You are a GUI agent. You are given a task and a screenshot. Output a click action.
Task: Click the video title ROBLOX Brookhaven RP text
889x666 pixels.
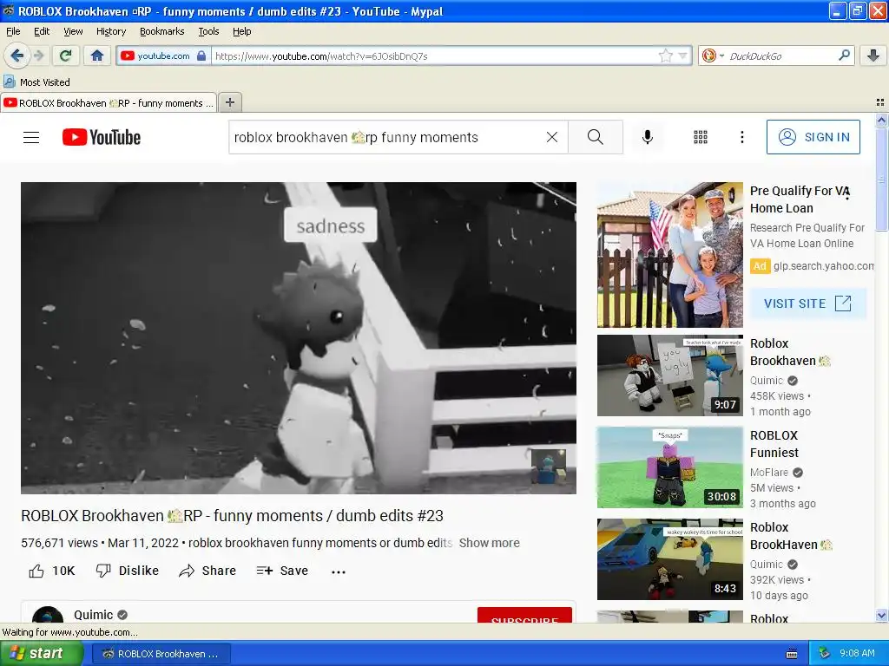coord(232,516)
